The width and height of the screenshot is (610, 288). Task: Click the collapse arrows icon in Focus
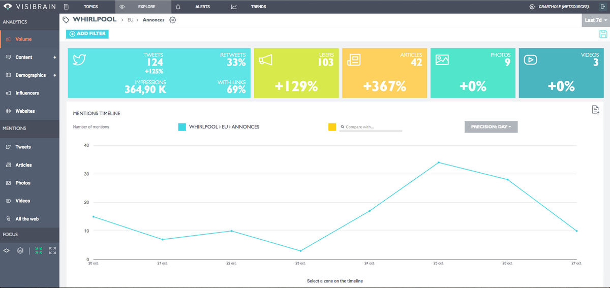[39, 250]
